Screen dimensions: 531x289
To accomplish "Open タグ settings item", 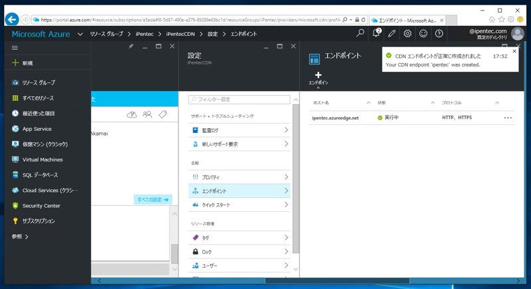I will (239, 237).
